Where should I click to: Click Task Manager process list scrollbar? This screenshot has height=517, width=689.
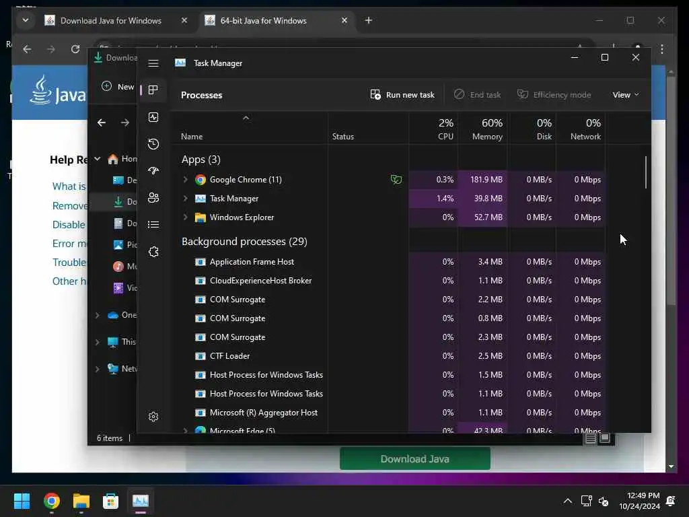click(645, 172)
